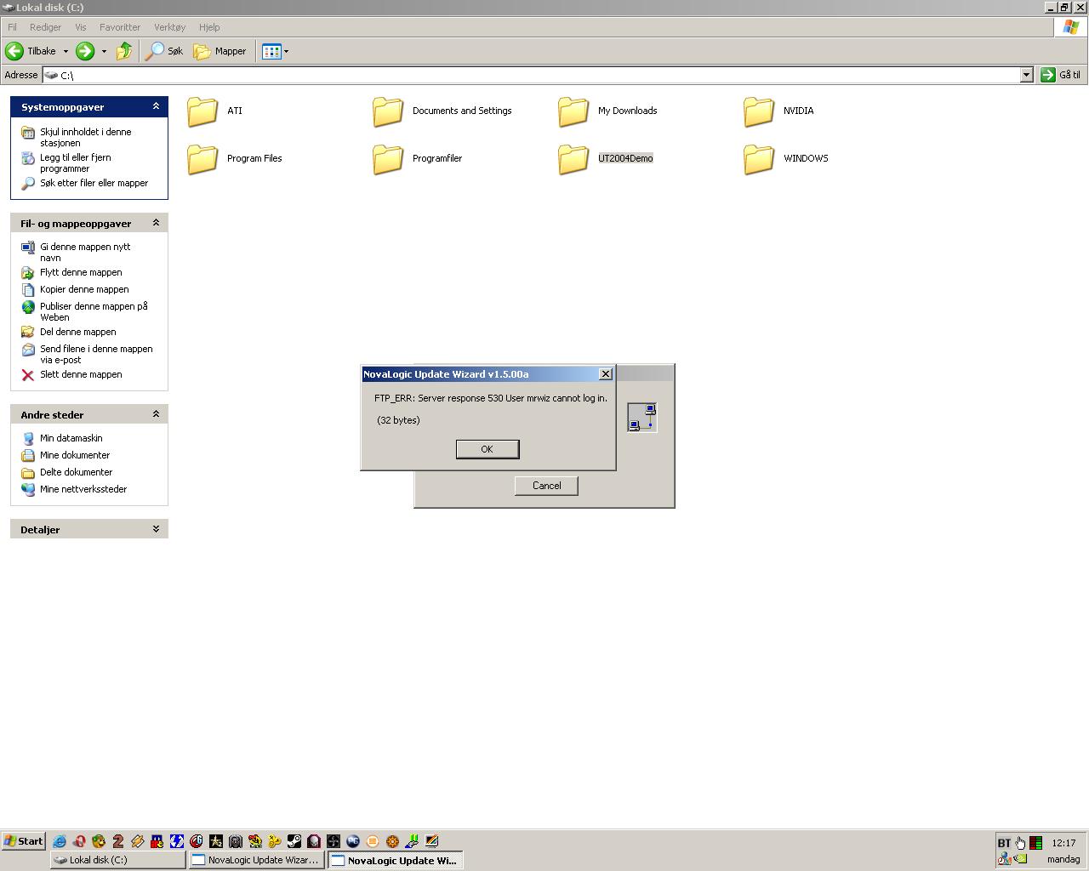Open the forward history dropdown arrow
The image size is (1089, 871).
[x=104, y=51]
